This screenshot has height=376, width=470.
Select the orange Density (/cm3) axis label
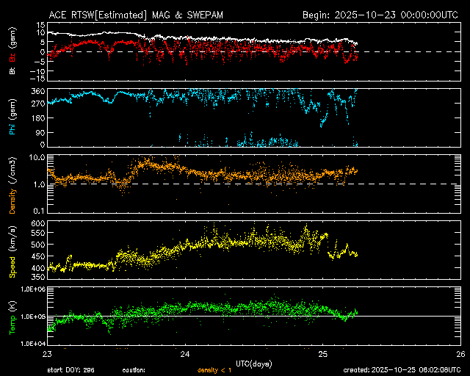click(x=12, y=184)
